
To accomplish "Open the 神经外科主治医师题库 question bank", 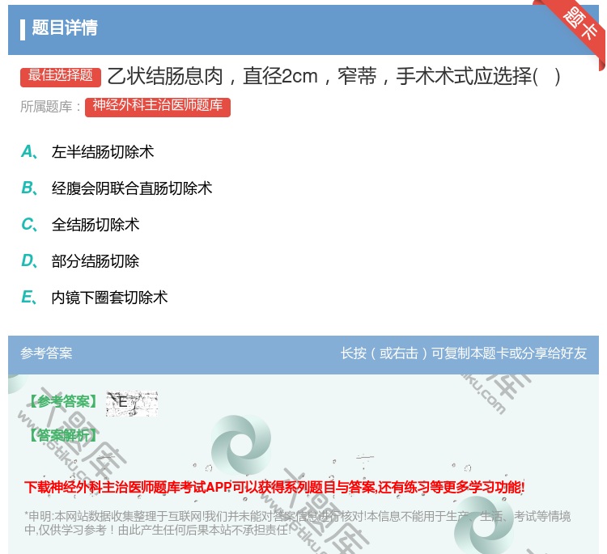I will [x=158, y=107].
